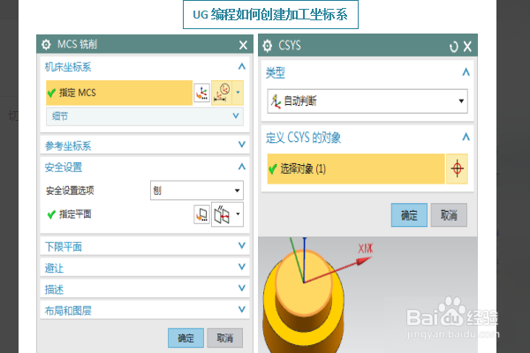
Task: Collapse the 定义 CSYS 的对象 section
Action: (466, 137)
